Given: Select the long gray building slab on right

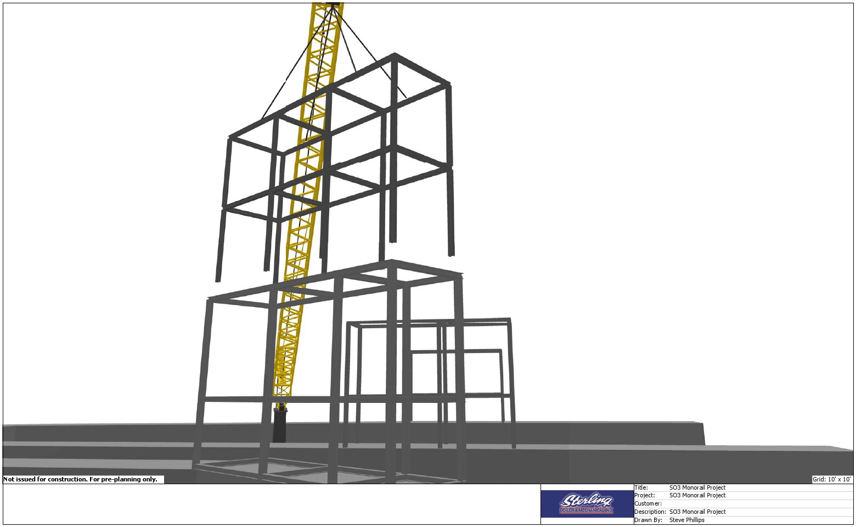Looking at the screenshot, I should click(713, 461).
